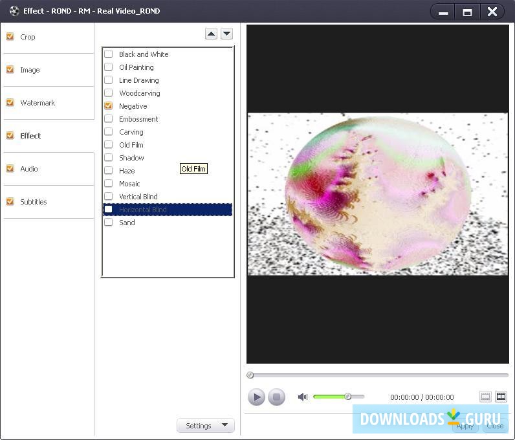Open the Audio tab
Image resolution: width=515 pixels, height=440 pixels.
point(29,169)
